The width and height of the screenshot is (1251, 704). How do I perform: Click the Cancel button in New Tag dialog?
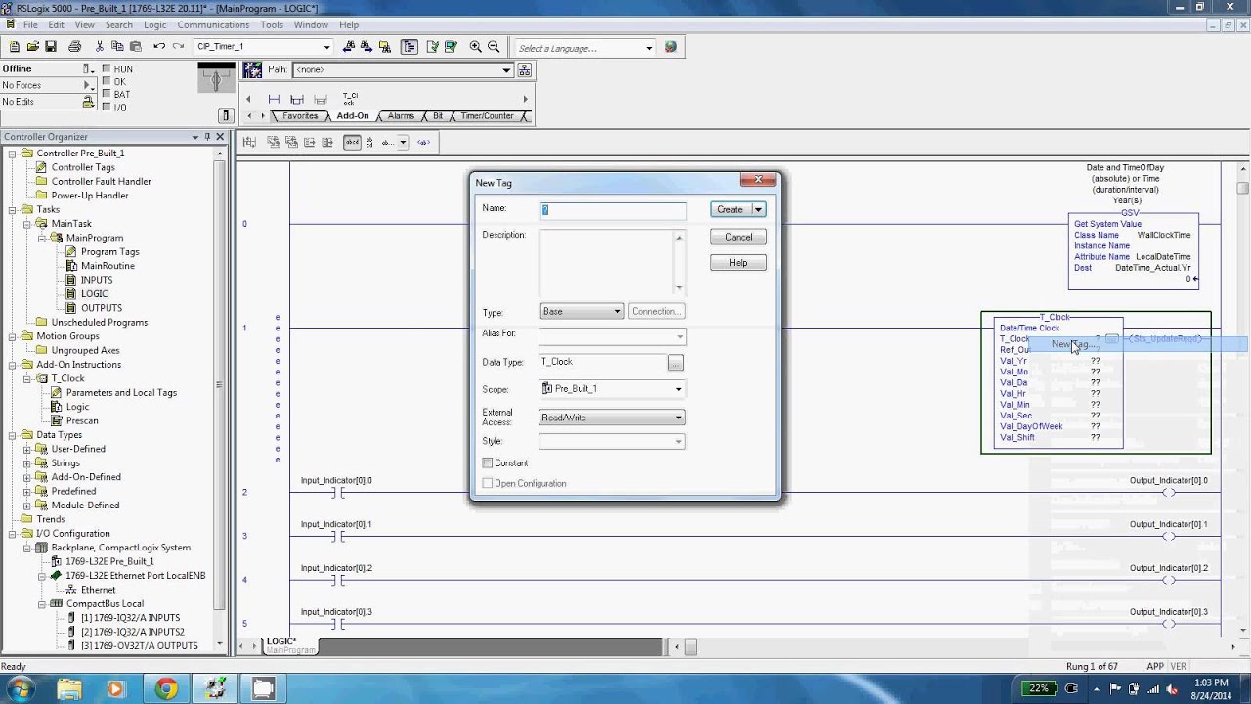click(x=738, y=237)
